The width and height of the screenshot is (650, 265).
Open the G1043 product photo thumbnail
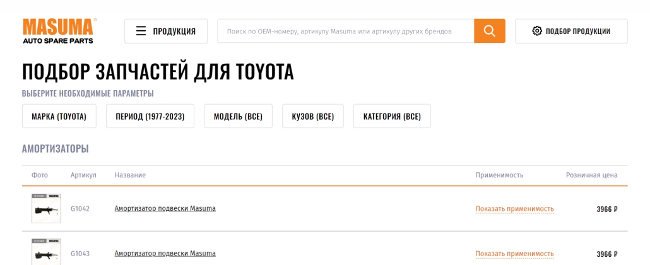tap(46, 252)
